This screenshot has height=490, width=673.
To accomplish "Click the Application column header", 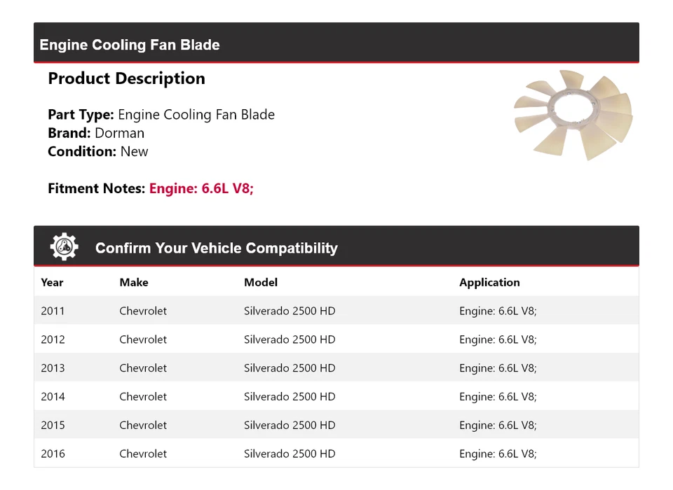I will coord(489,282).
